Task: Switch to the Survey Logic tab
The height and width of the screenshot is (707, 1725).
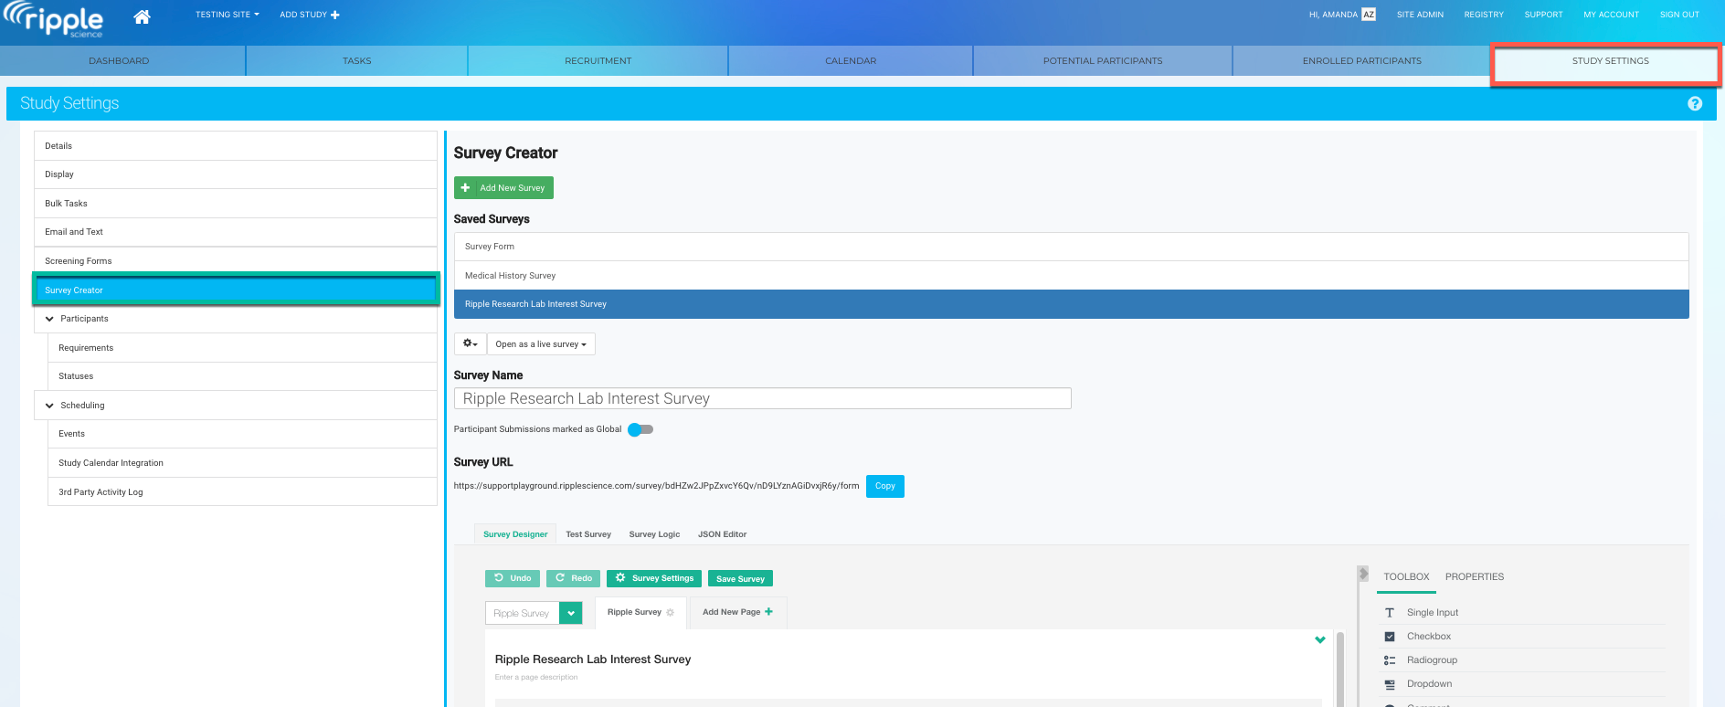Action: 654,534
